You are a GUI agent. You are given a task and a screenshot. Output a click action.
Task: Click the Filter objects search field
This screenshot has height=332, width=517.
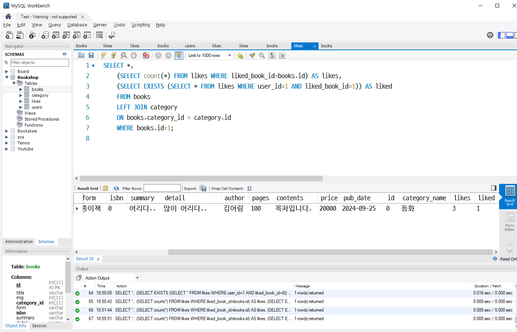pyautogui.click(x=40, y=63)
